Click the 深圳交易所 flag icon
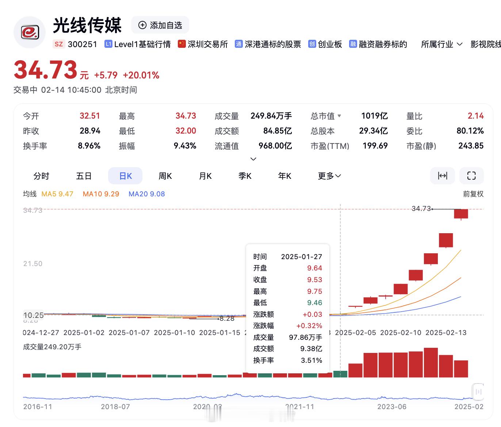 pyautogui.click(x=181, y=44)
